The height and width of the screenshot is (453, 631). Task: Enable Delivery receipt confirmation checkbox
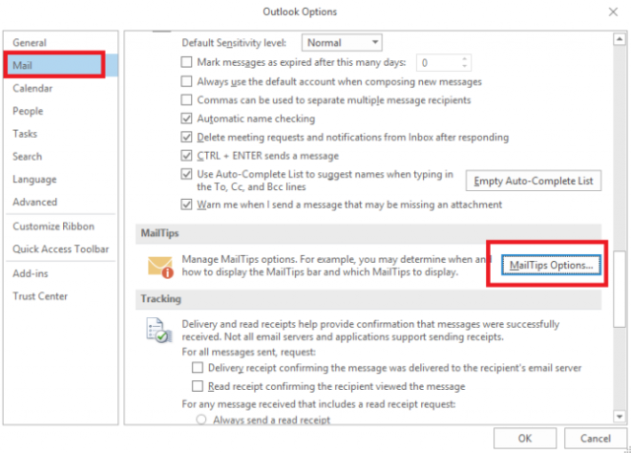click(x=197, y=367)
